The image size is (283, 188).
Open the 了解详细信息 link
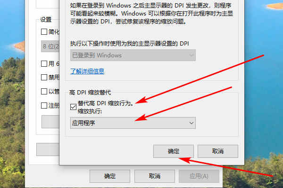click(87, 71)
